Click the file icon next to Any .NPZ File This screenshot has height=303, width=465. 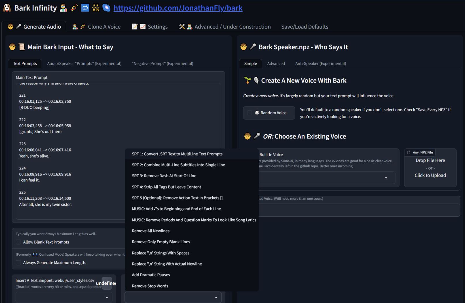tap(409, 152)
